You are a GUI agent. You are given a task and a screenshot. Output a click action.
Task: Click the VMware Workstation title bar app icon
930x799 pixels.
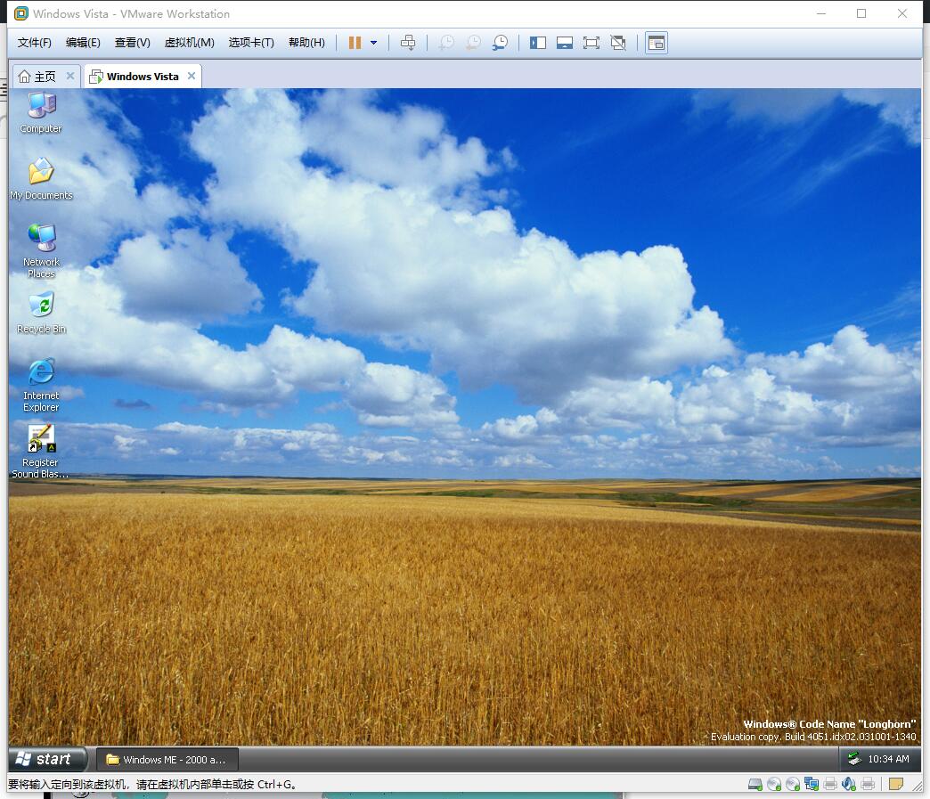(x=21, y=13)
